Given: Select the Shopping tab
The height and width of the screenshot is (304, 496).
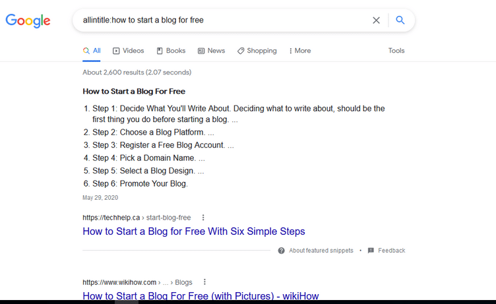Looking at the screenshot, I should [257, 51].
